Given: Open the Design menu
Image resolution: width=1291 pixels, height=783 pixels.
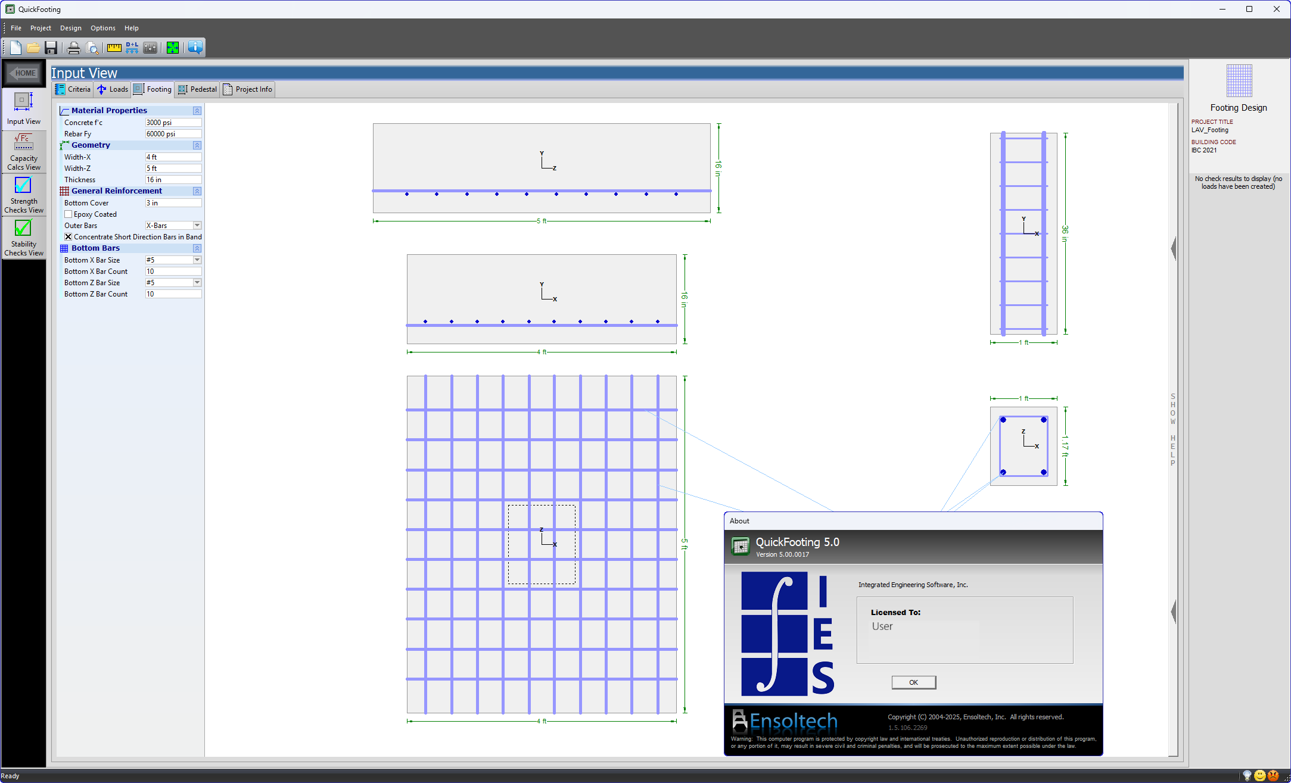Looking at the screenshot, I should click(x=70, y=27).
